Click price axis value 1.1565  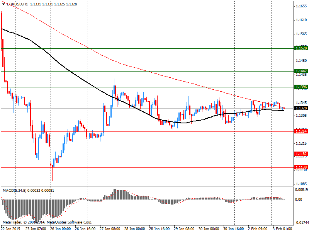(x=301, y=34)
